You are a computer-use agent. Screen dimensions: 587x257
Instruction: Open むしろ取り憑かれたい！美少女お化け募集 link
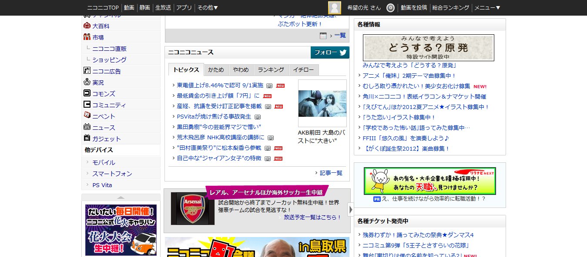[x=416, y=86]
